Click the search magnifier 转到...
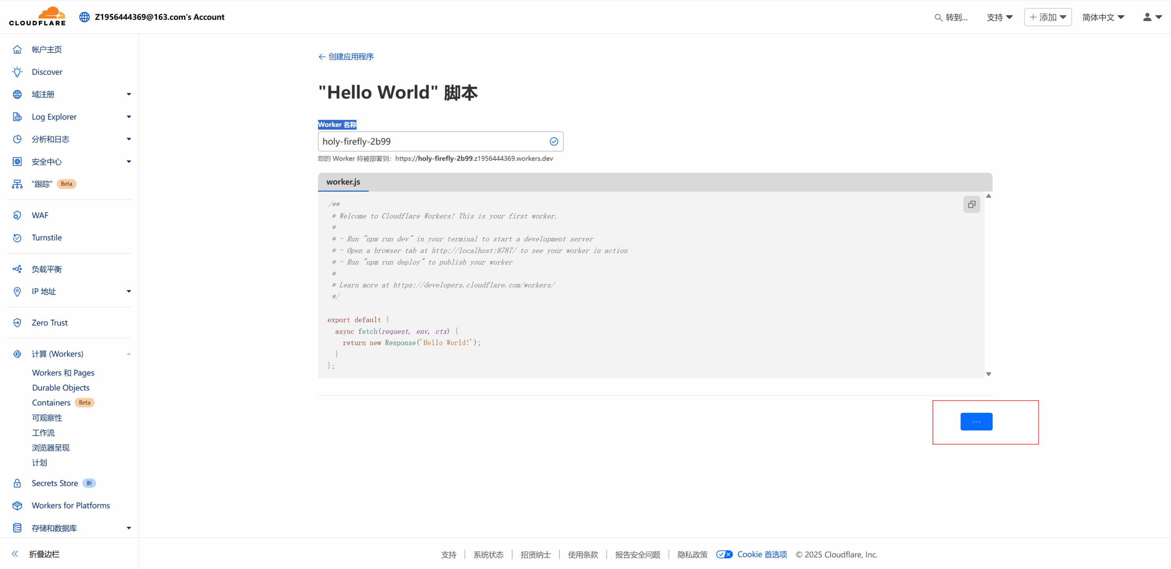1171x569 pixels. pyautogui.click(x=938, y=17)
